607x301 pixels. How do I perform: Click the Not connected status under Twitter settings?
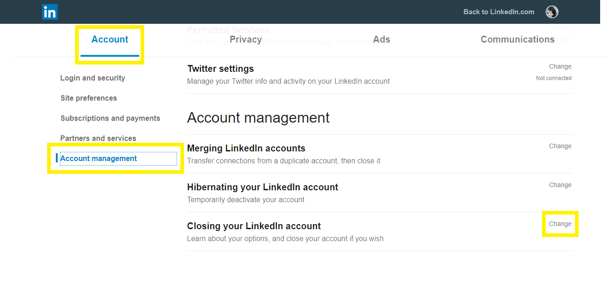click(553, 78)
